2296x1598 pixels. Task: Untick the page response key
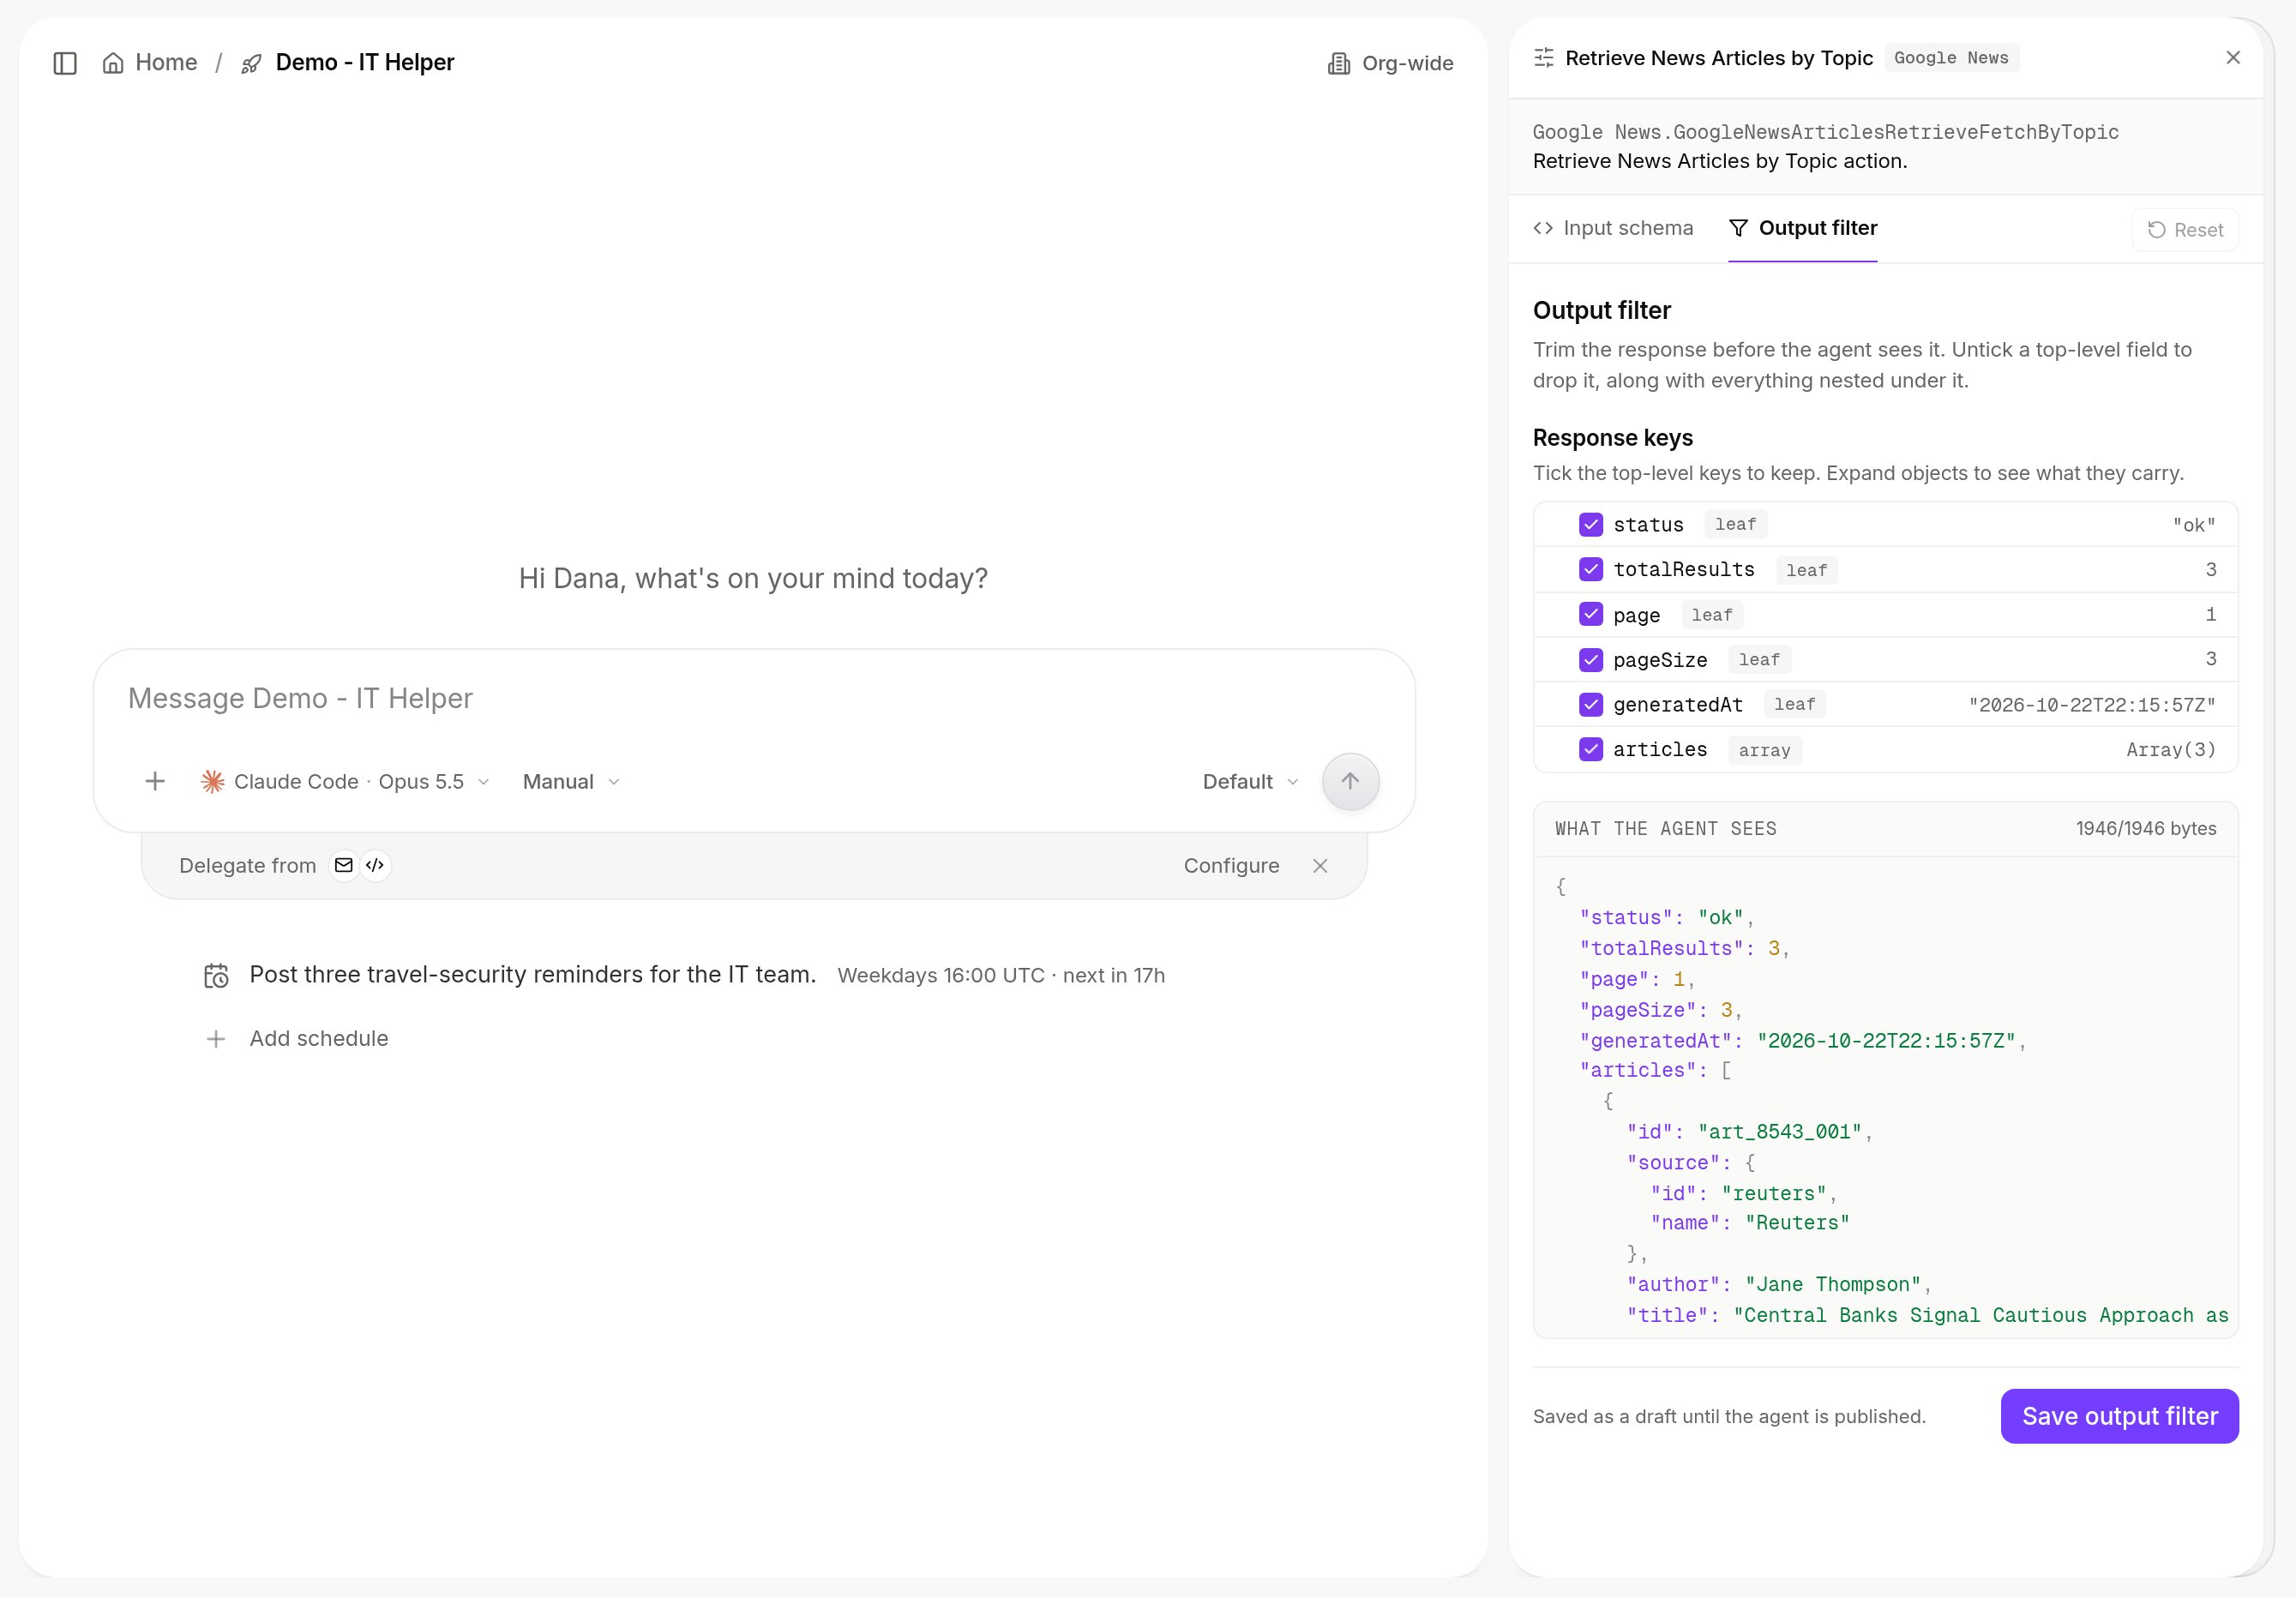click(x=1591, y=614)
